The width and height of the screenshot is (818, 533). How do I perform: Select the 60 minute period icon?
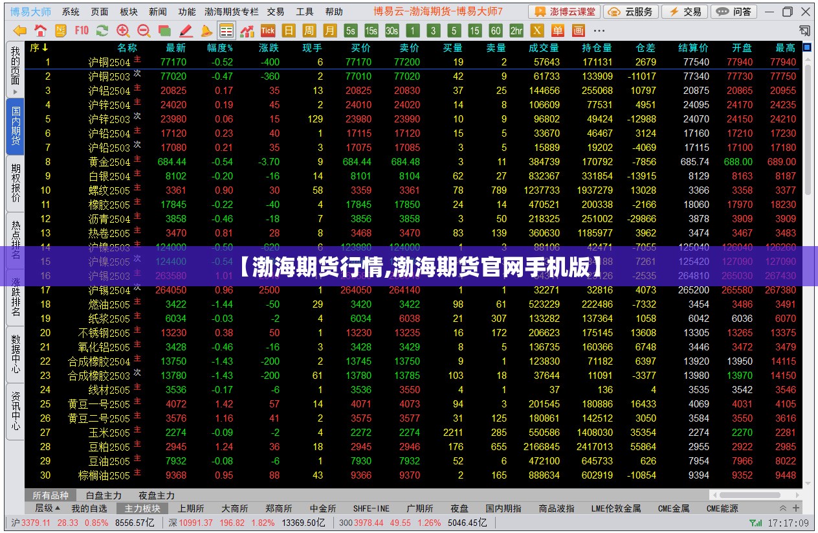pos(496,30)
